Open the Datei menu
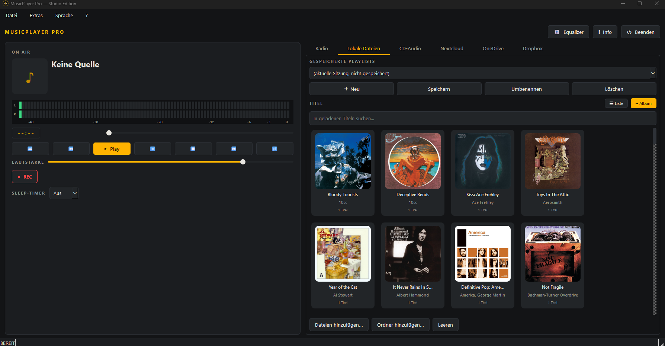This screenshot has height=346, width=665. [x=12, y=15]
